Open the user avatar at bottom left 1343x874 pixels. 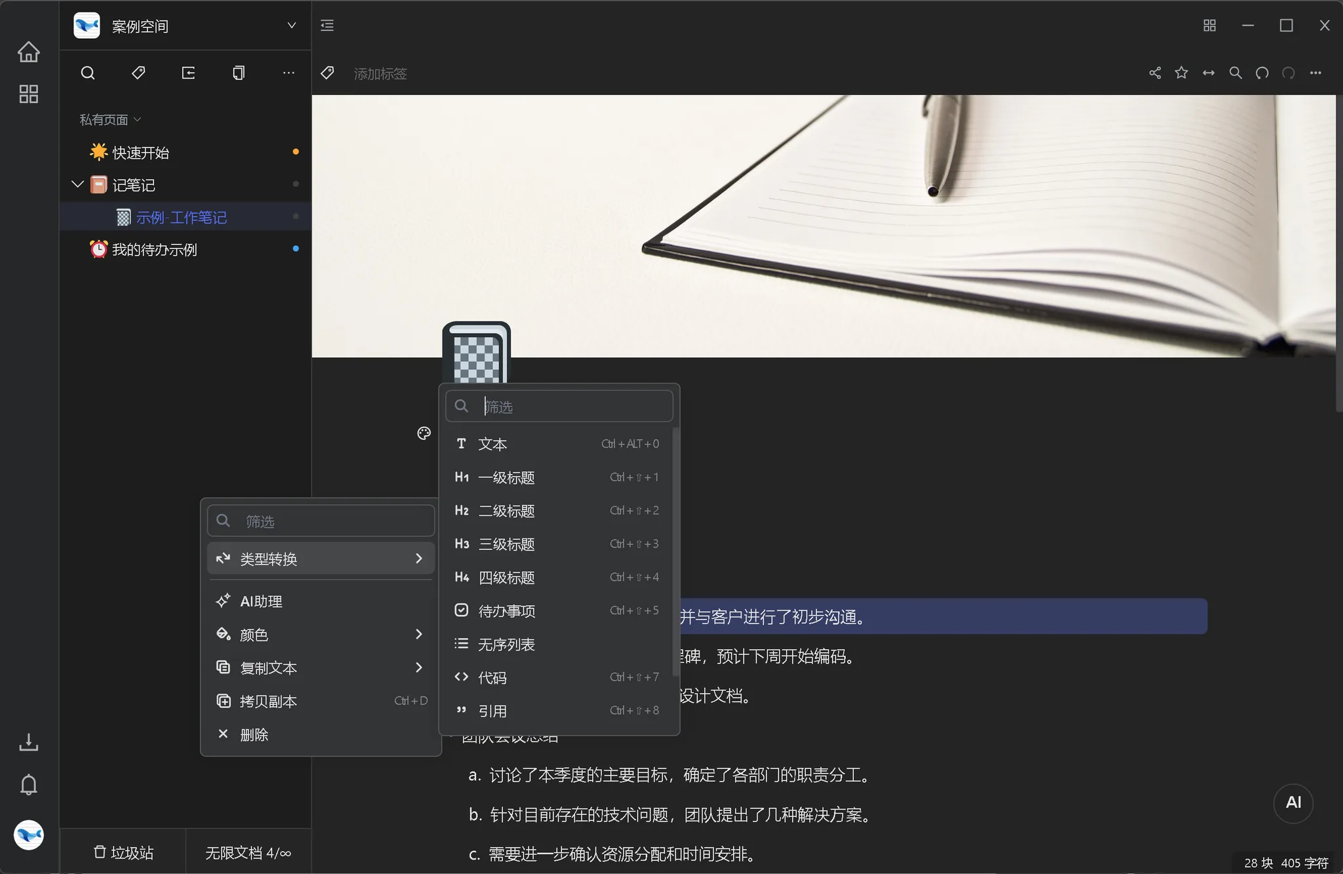(x=28, y=835)
